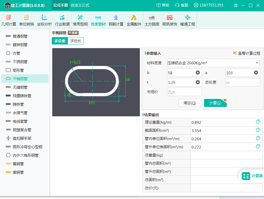The height and width of the screenshot is (199, 264).
Task: Select 盘扣脚手架 in the sidebar
Action: pos(25,138)
